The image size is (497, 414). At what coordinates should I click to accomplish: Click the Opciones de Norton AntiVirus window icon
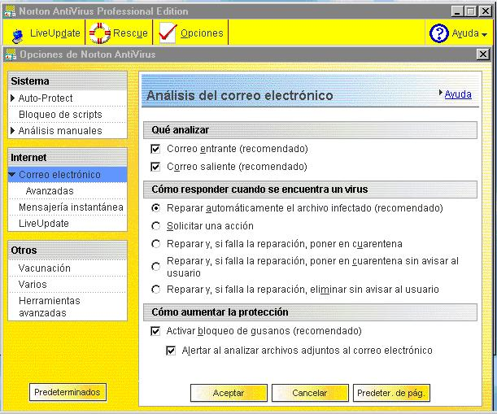point(11,54)
